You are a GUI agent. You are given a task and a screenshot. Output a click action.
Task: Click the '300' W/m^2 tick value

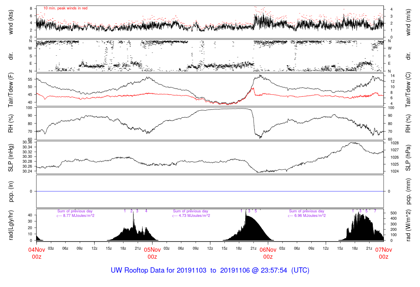tap(393, 224)
